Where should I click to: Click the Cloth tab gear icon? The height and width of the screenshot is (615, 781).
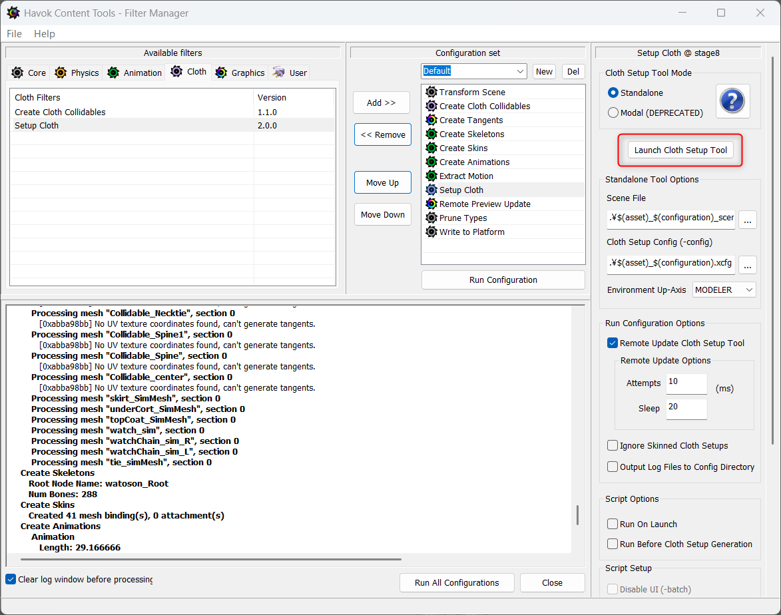[x=176, y=72]
